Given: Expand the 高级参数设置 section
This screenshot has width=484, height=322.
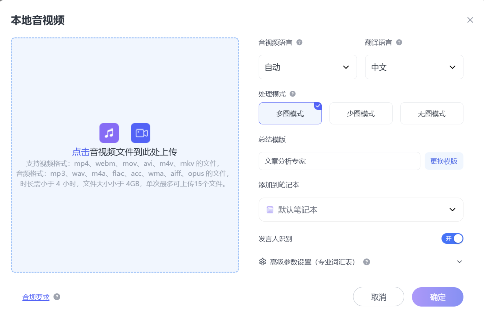Looking at the screenshot, I should click(459, 262).
